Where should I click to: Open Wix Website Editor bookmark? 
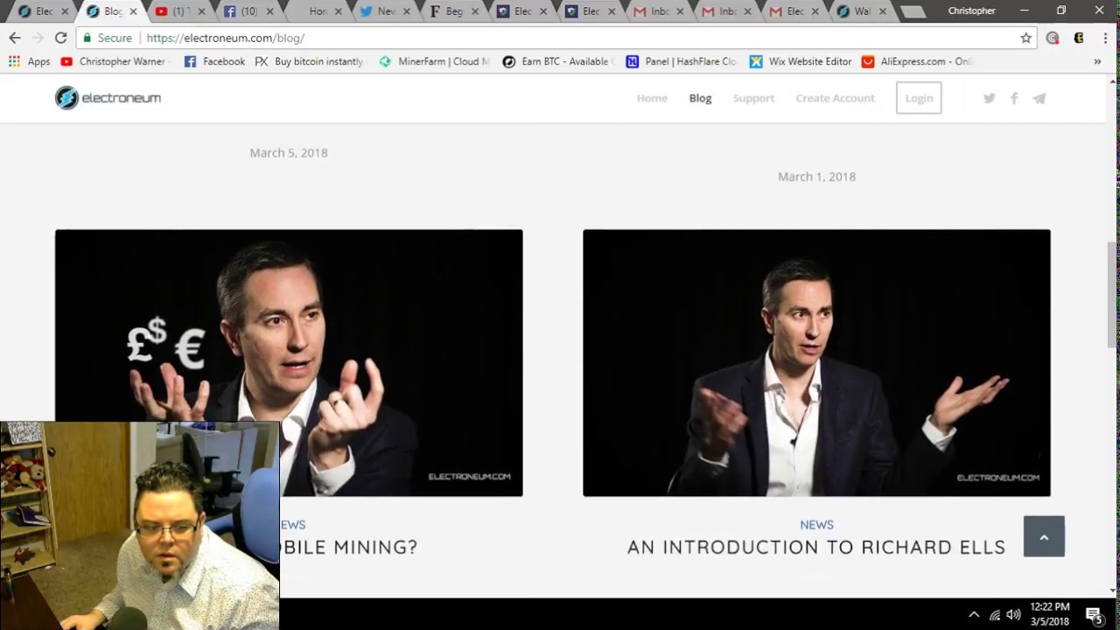point(801,61)
